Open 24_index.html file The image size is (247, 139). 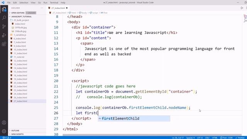pos(20,94)
